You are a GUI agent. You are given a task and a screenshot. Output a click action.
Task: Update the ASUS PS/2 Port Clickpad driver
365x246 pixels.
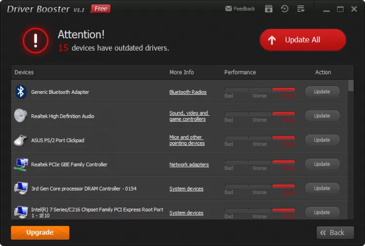[x=322, y=140]
